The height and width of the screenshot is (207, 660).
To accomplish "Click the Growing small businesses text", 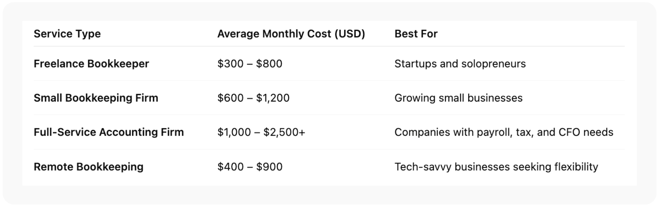I will [x=458, y=98].
